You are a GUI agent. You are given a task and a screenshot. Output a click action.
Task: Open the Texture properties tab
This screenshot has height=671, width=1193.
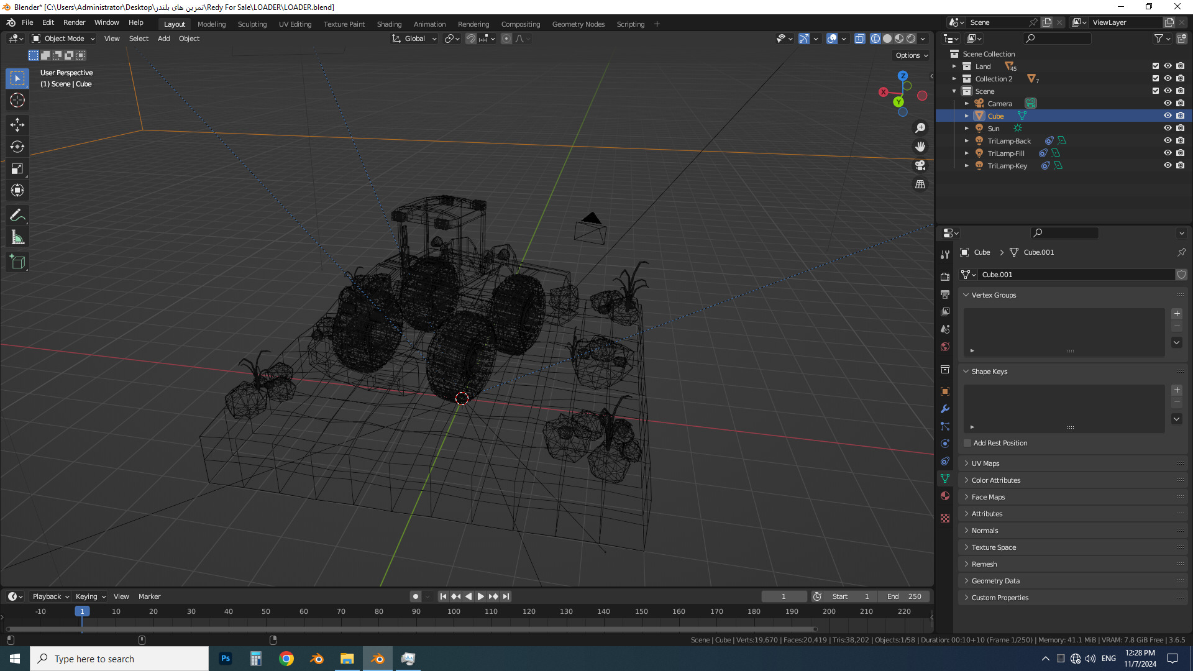point(945,518)
